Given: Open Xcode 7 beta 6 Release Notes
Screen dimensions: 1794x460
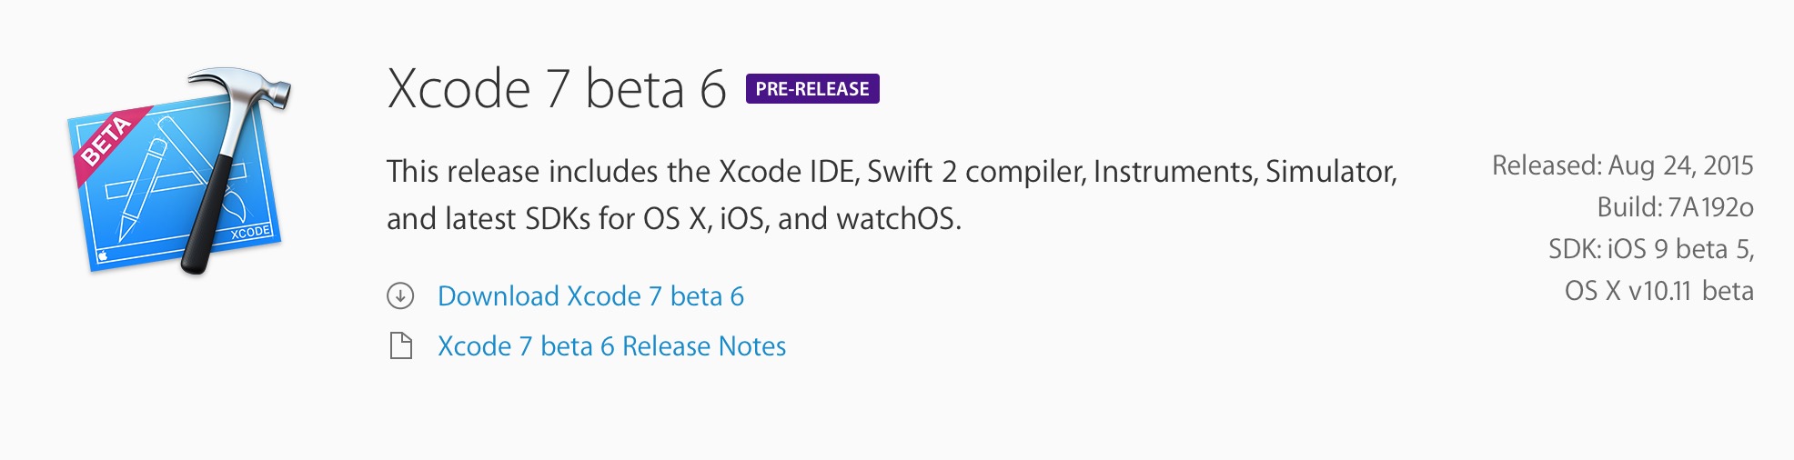Looking at the screenshot, I should [611, 346].
